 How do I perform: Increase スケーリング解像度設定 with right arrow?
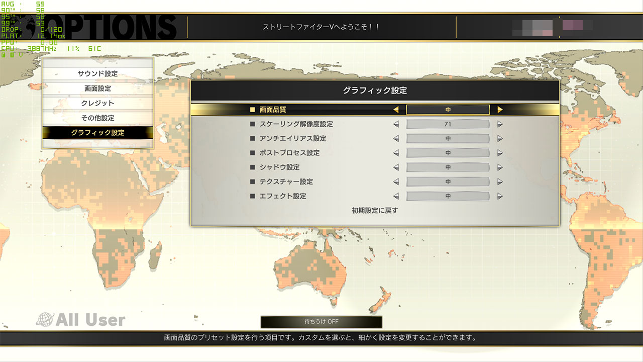click(500, 124)
